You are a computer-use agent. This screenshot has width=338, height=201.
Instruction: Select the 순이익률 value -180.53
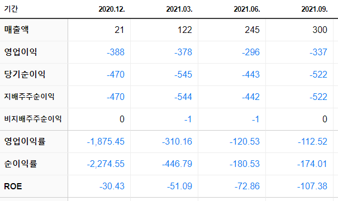click(x=245, y=164)
